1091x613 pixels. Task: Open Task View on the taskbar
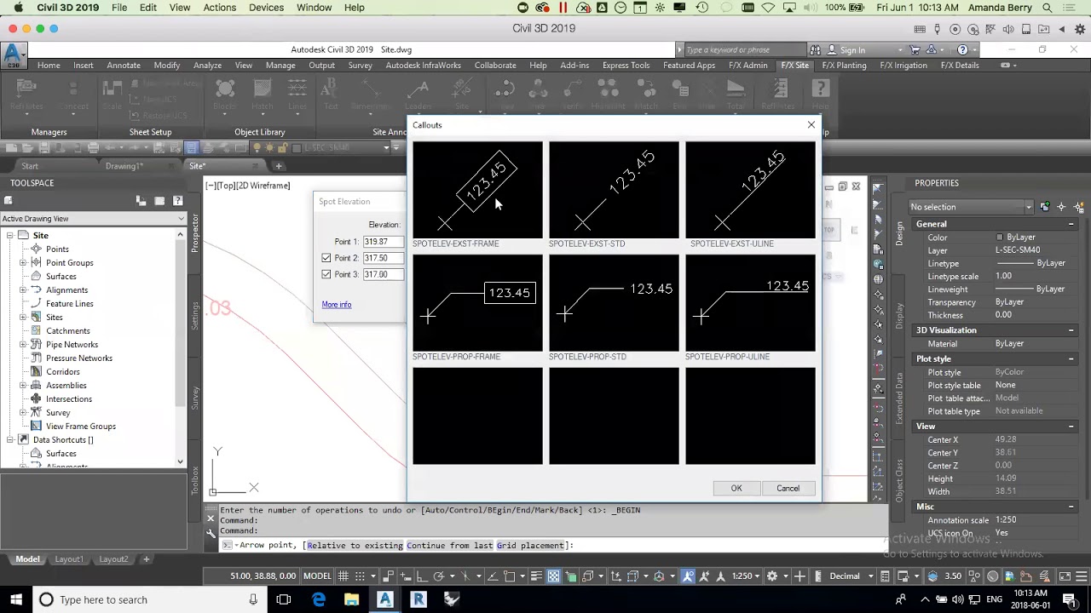(x=284, y=599)
